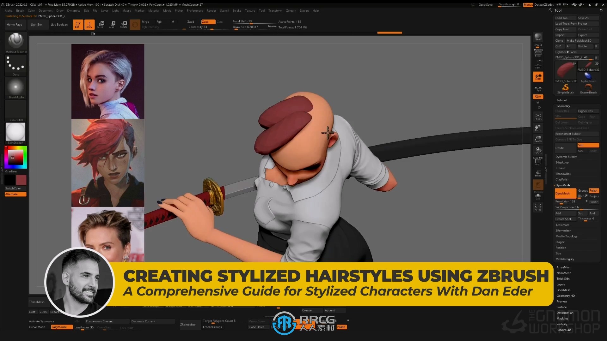Expand the Subtool section
Viewport: 607px width, 341px height.
click(x=561, y=100)
